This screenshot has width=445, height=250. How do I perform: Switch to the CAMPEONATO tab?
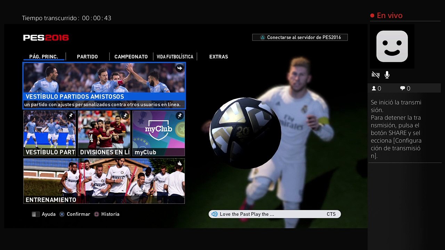(131, 57)
